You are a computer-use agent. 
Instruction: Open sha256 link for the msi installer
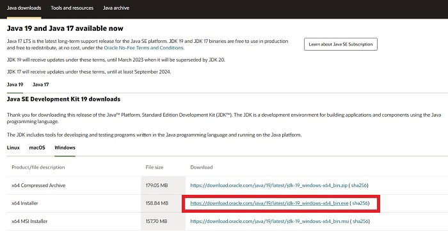tap(360, 221)
